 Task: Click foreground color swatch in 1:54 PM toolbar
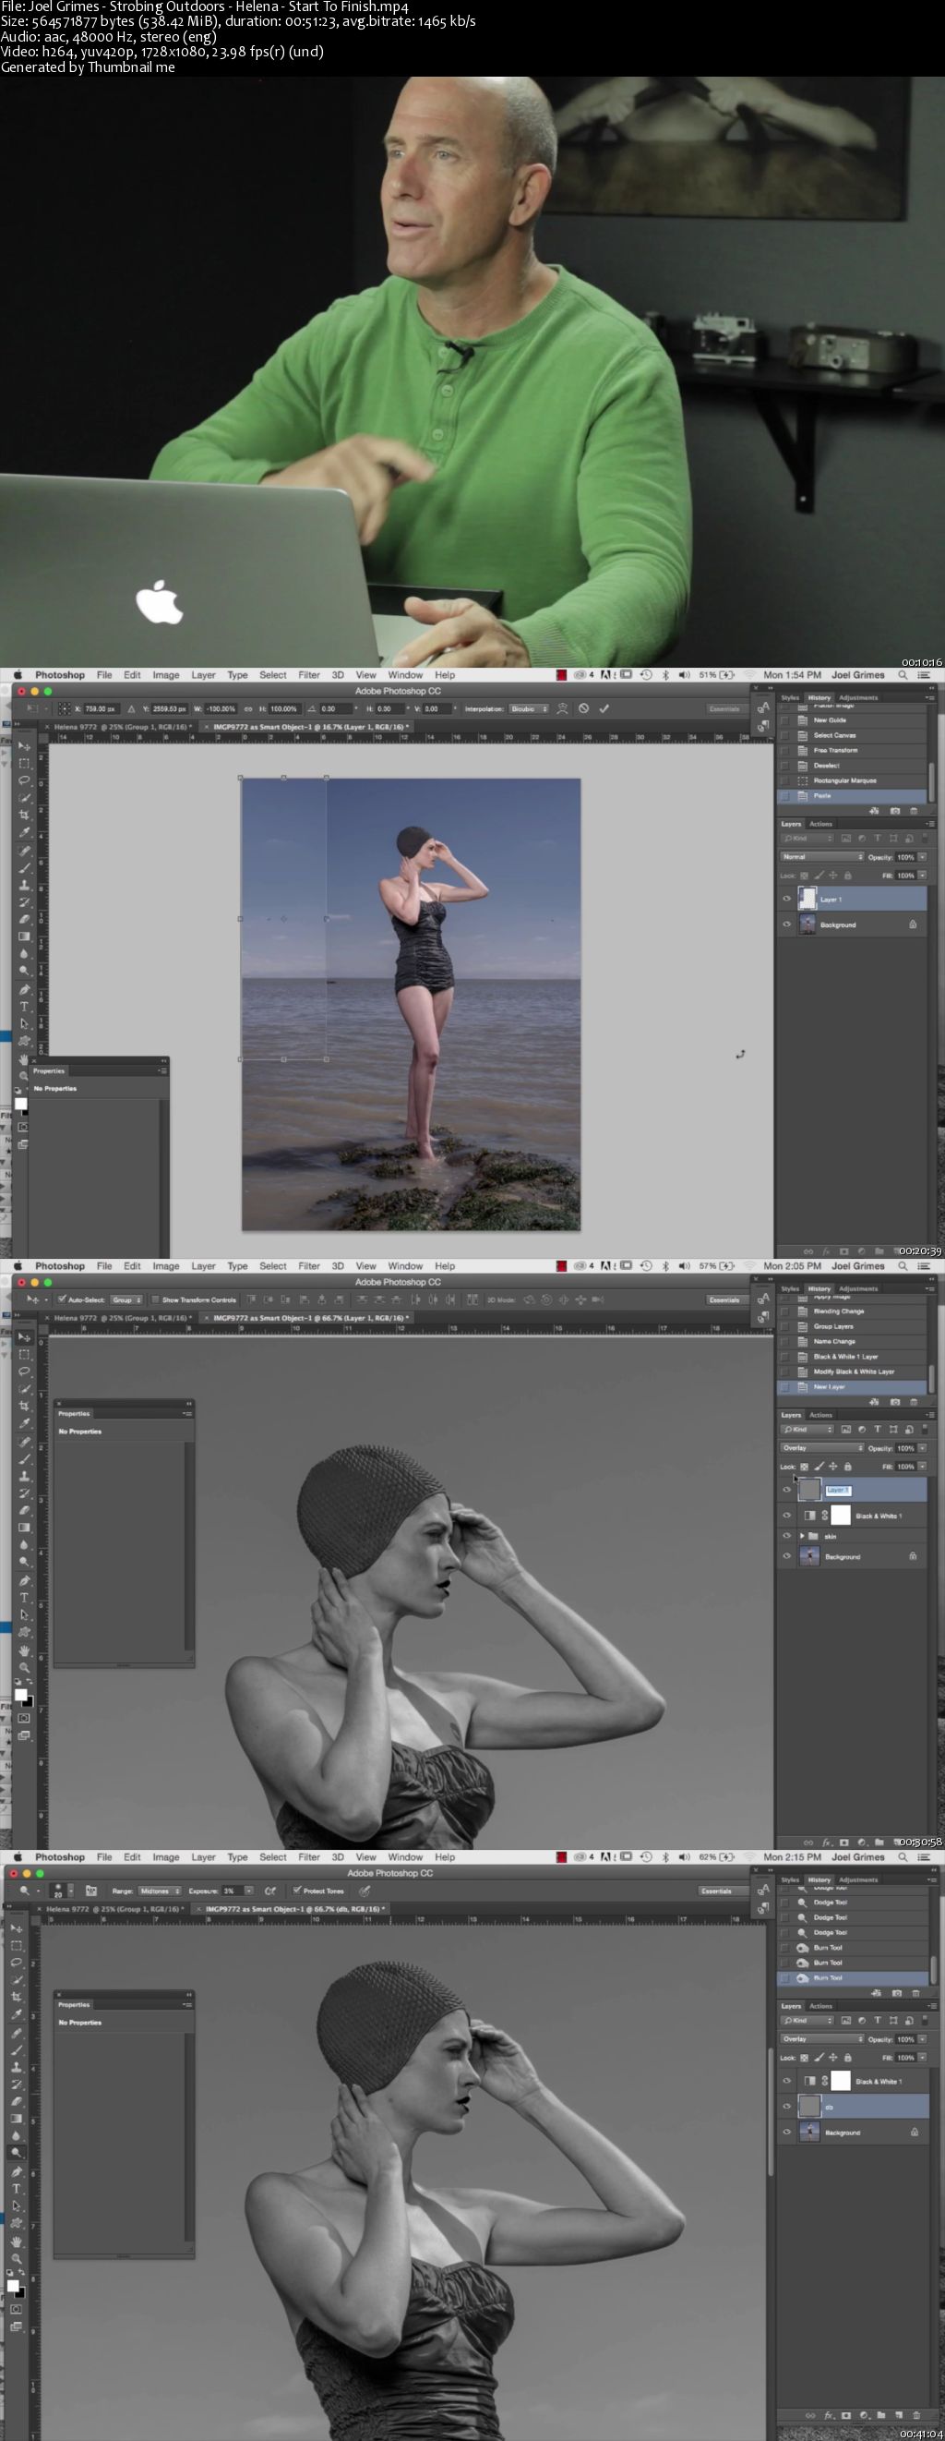click(20, 1104)
